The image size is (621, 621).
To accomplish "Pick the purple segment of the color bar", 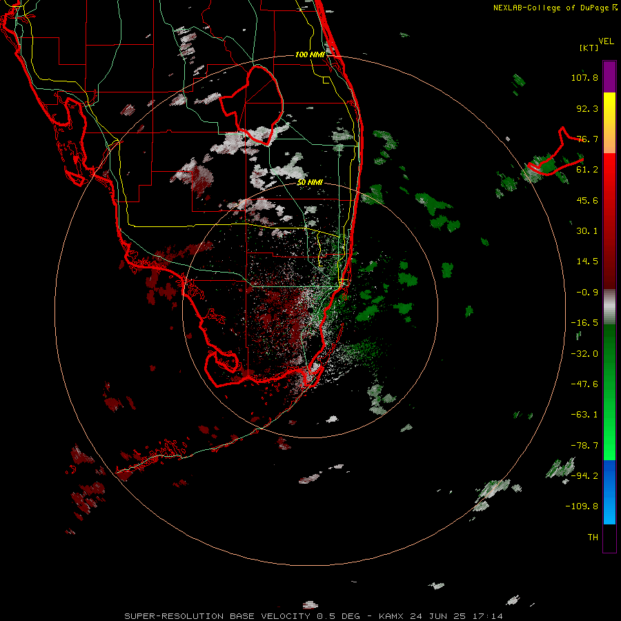I will [609, 77].
